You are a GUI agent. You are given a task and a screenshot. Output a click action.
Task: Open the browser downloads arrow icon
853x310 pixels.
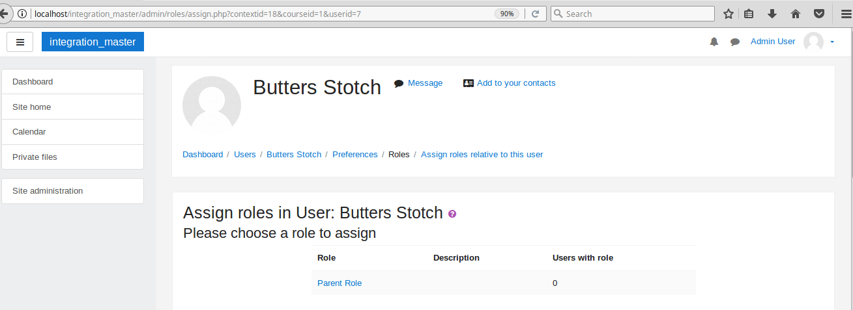[x=772, y=14]
